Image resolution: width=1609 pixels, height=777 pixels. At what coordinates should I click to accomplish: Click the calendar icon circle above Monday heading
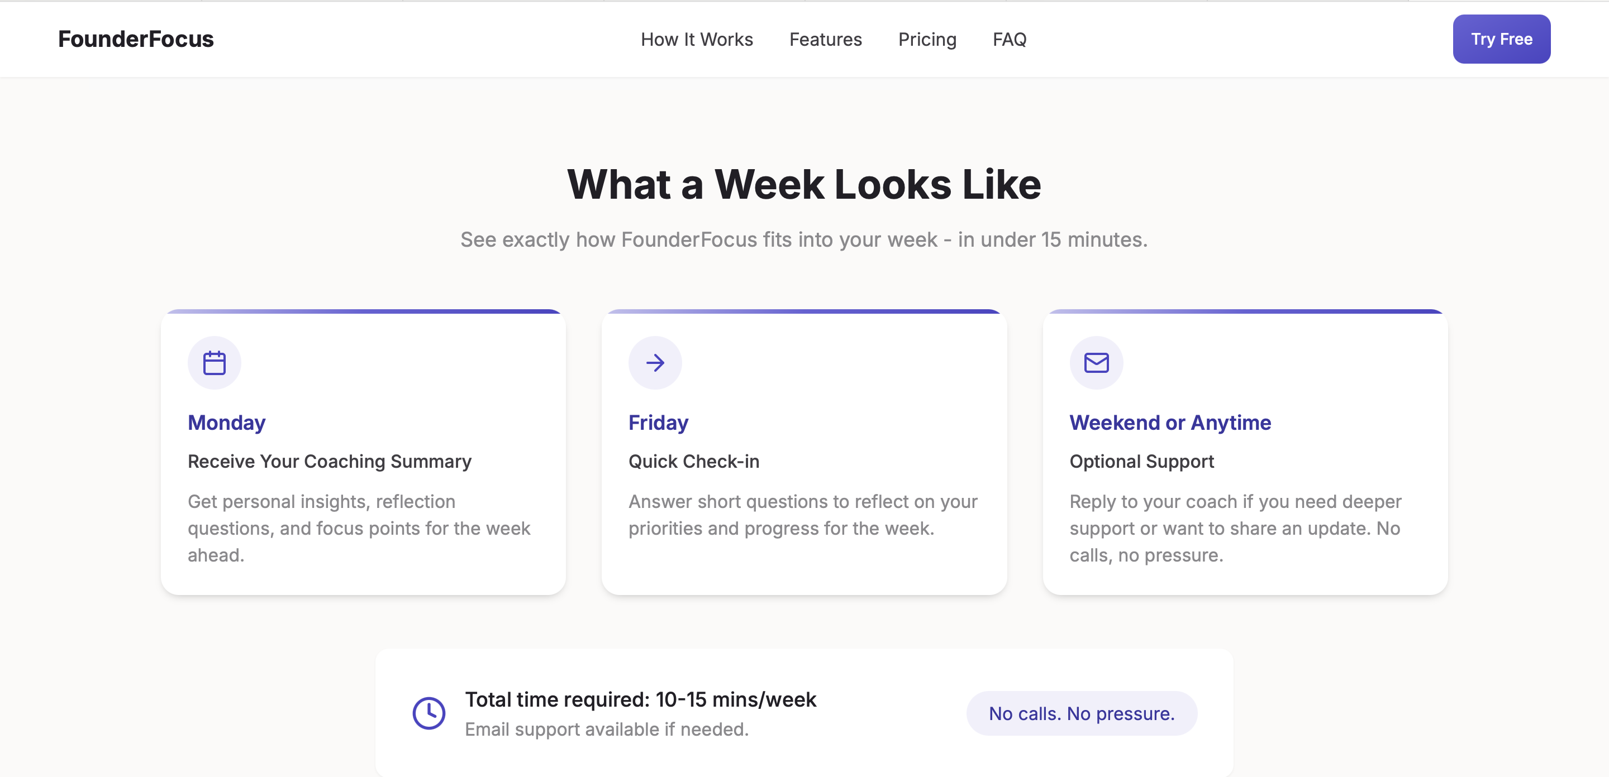(214, 362)
